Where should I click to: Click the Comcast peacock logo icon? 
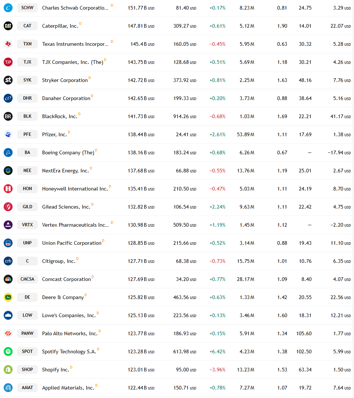click(x=8, y=279)
